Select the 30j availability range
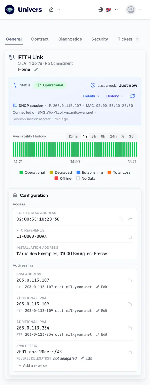This screenshot has width=150, height=385. tap(132, 136)
